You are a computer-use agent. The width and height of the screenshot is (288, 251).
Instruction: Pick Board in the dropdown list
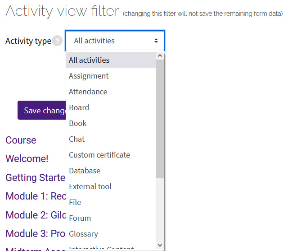tap(111, 107)
